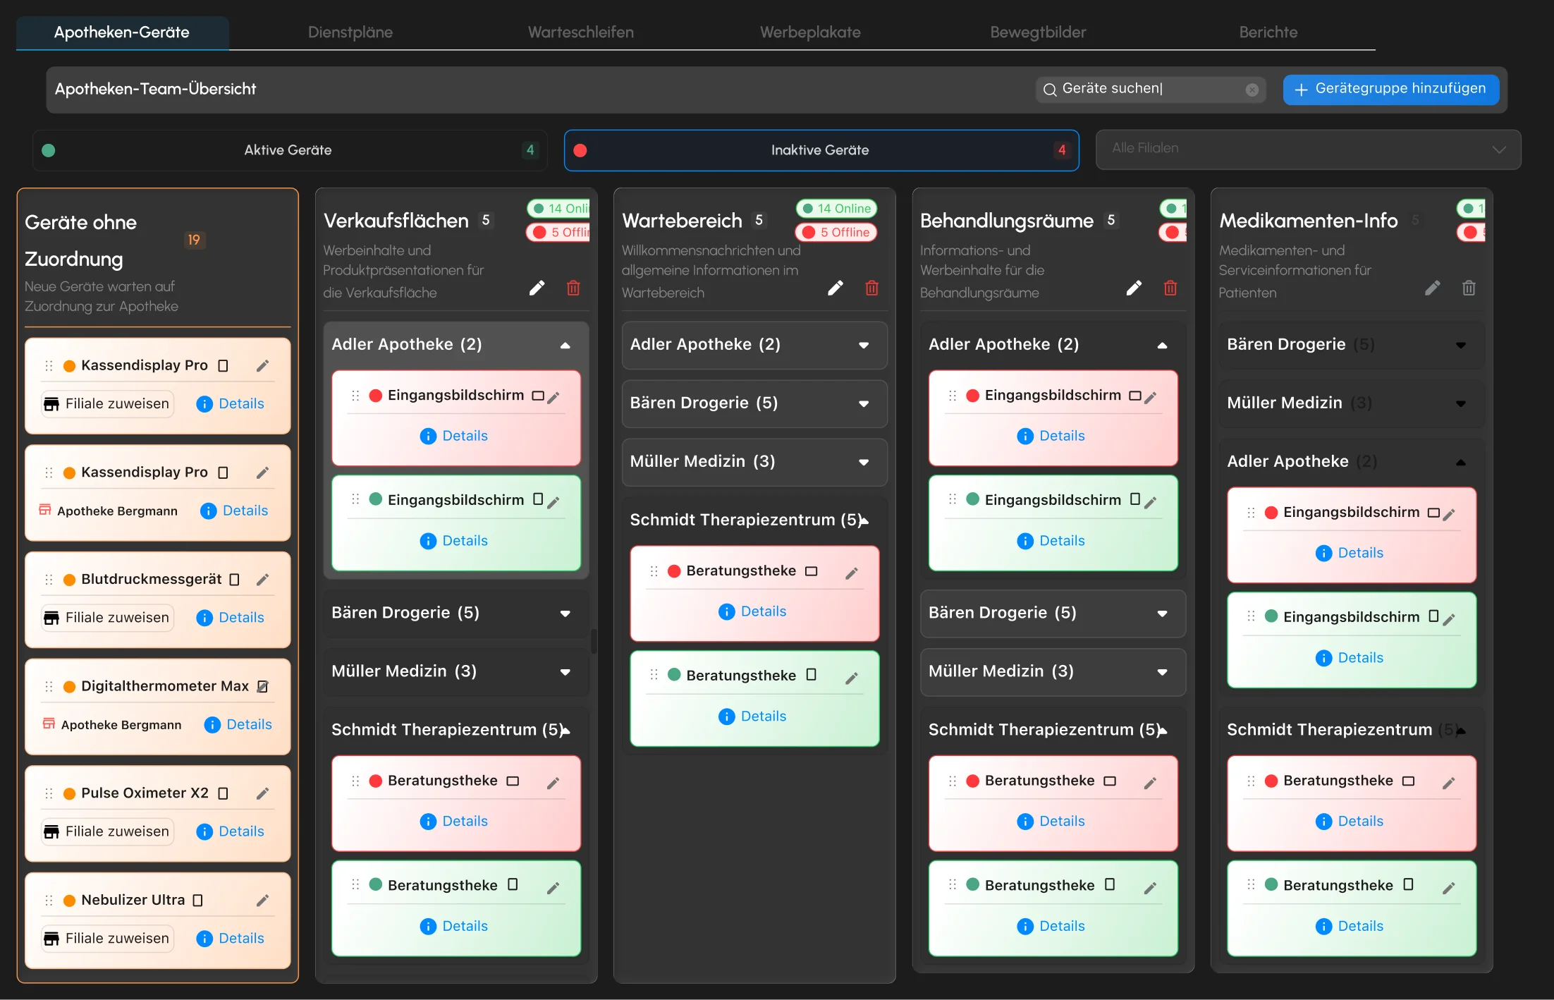
Task: Click Apotheke Bergmann on Digitalthermometer Max card
Action: [112, 725]
